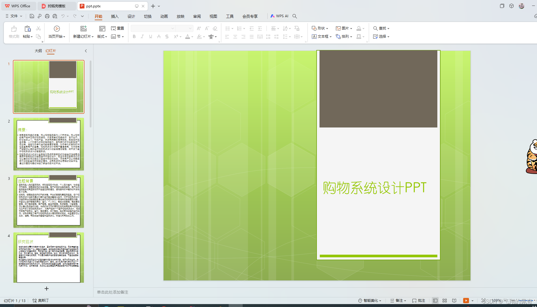
Task: Click the text highlight color swatch
Action: coord(199,37)
